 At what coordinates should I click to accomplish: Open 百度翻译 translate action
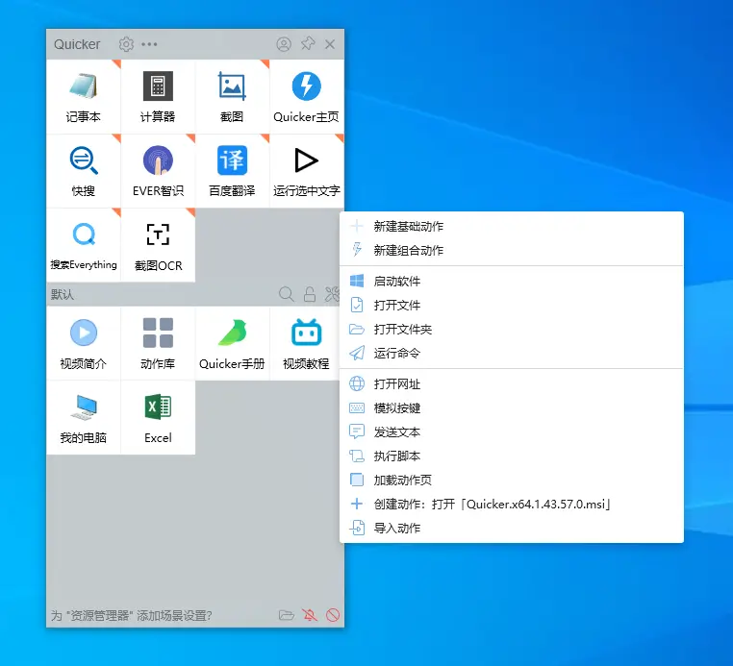click(232, 170)
